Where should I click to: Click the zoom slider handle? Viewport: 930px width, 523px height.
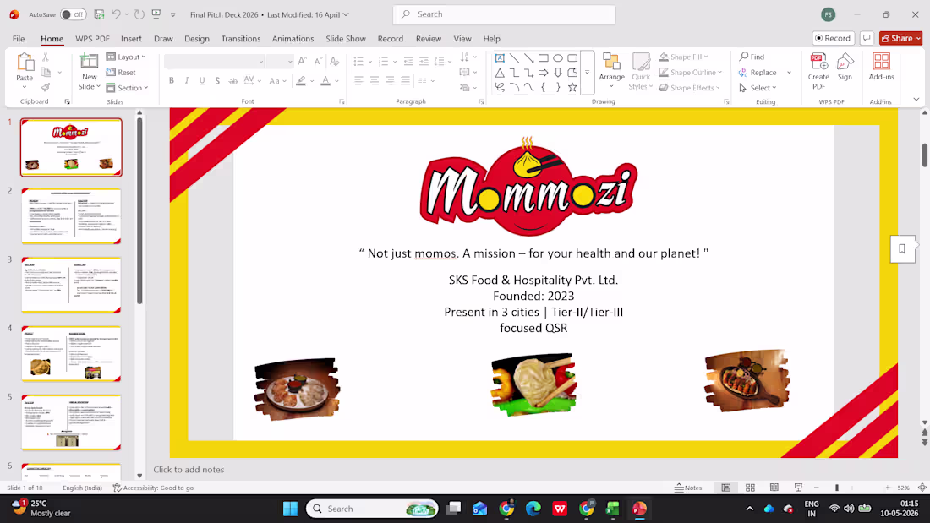click(837, 488)
